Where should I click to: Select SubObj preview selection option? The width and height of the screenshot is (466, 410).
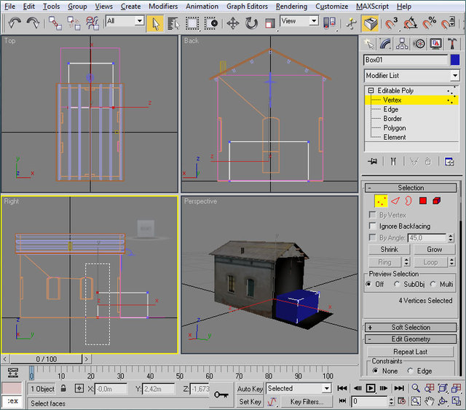[x=397, y=285]
